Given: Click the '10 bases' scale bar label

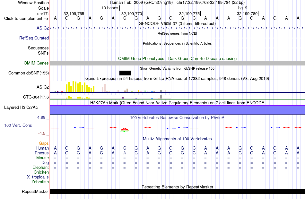Looking at the screenshot, I should point(110,8).
